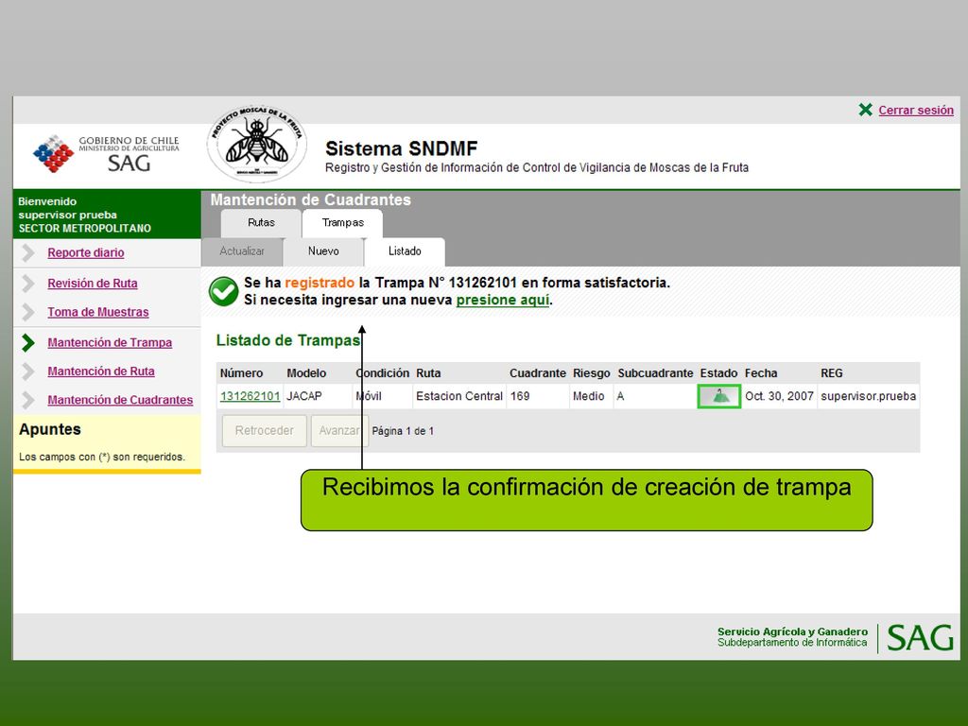Viewport: 968px width, 726px height.
Task: Open trap number 131262101 link
Action: pos(250,396)
